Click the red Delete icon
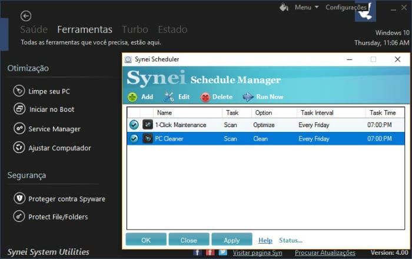 click(205, 97)
